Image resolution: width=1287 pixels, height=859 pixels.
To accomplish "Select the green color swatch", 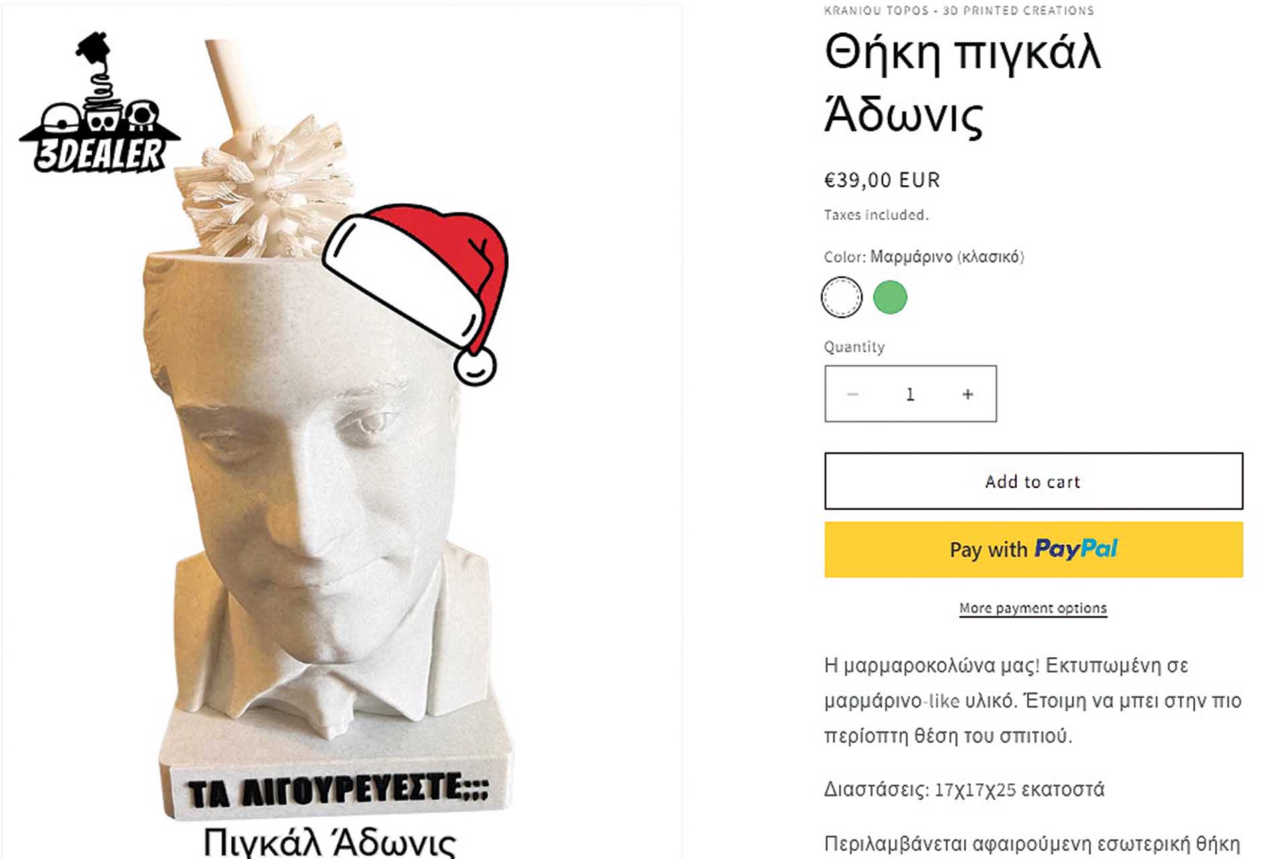I will (890, 297).
